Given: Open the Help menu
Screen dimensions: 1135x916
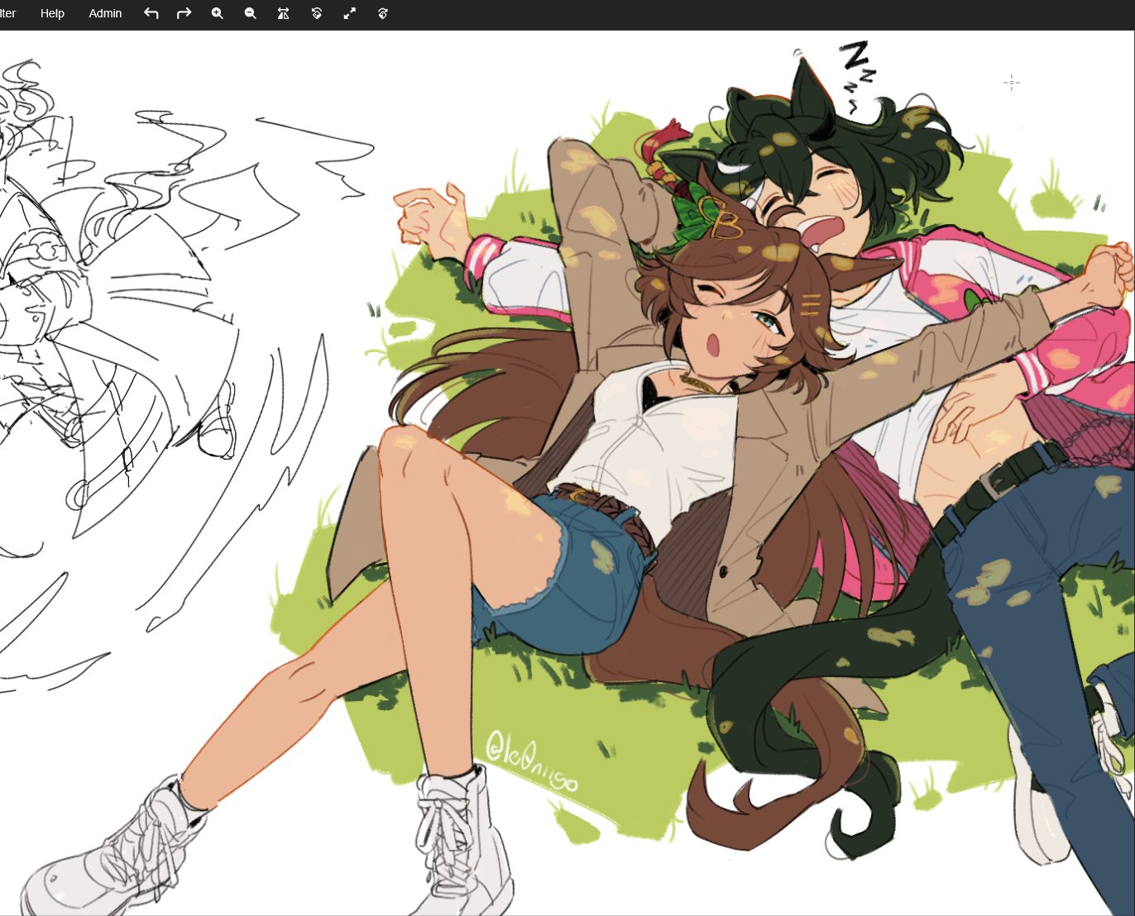Looking at the screenshot, I should (x=52, y=13).
